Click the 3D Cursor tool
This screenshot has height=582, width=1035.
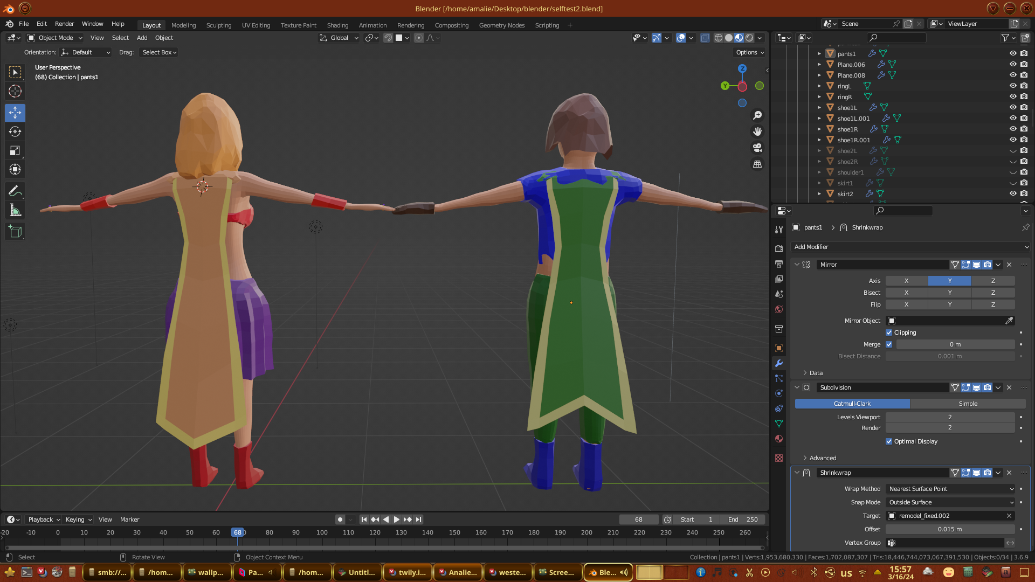click(x=15, y=91)
